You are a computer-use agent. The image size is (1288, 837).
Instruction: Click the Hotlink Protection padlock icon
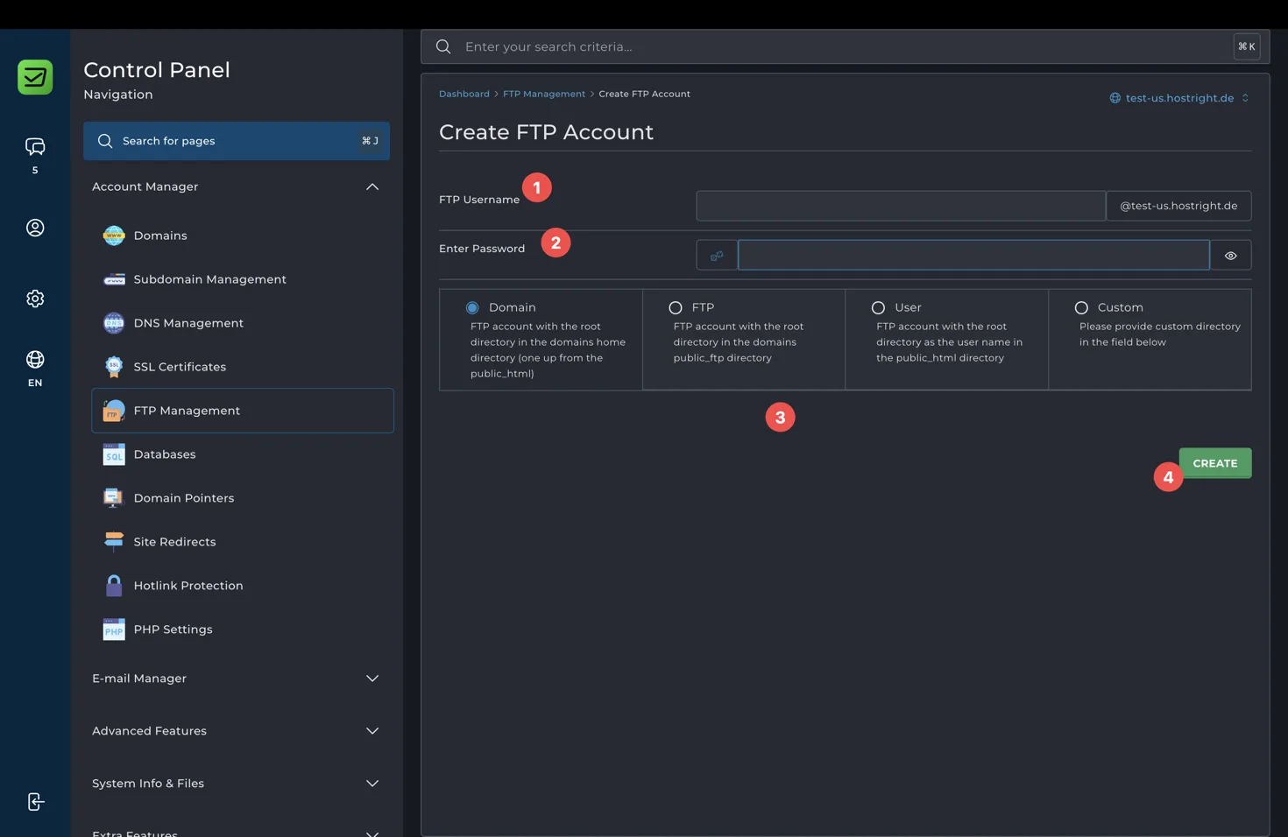point(114,586)
